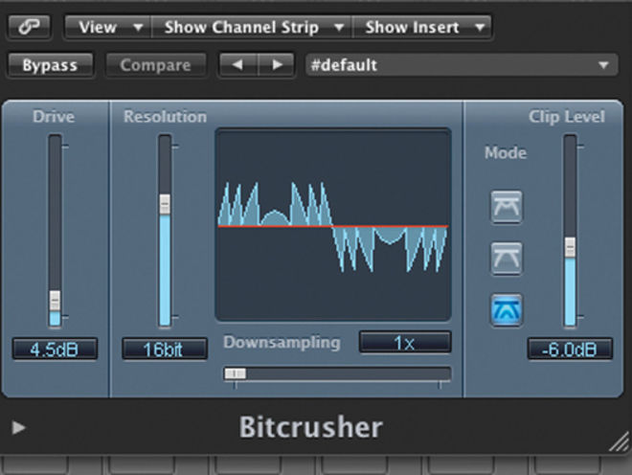
Task: Click the Drive slider handle
Action: click(x=55, y=301)
